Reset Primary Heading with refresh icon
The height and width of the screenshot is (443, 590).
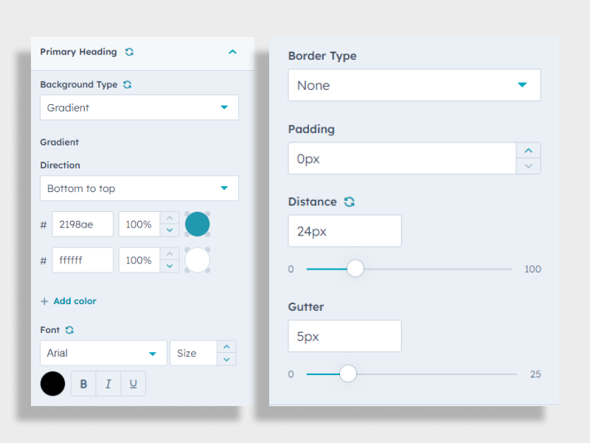point(130,52)
